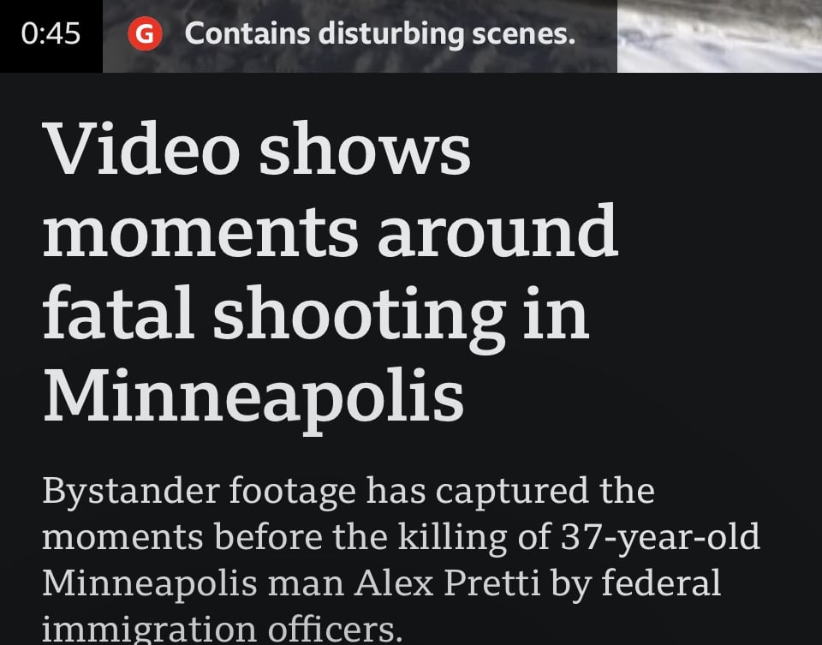Image resolution: width=822 pixels, height=645 pixels.
Task: Tap the 0:45 video duration badge
Action: 51,34
